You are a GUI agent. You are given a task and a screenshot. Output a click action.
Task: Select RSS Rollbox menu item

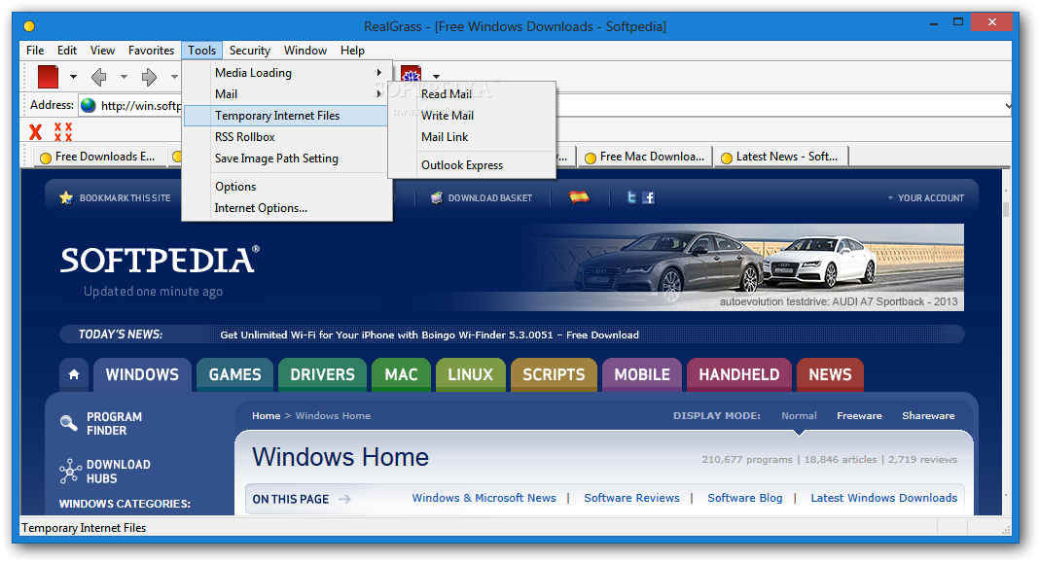pos(287,137)
